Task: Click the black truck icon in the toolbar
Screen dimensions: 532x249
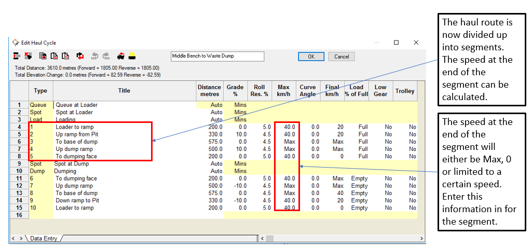Action: tap(121, 57)
